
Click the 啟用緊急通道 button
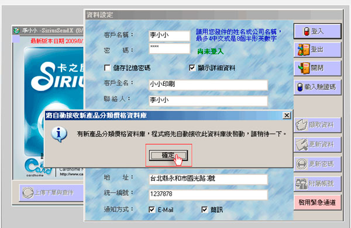[x=317, y=202]
